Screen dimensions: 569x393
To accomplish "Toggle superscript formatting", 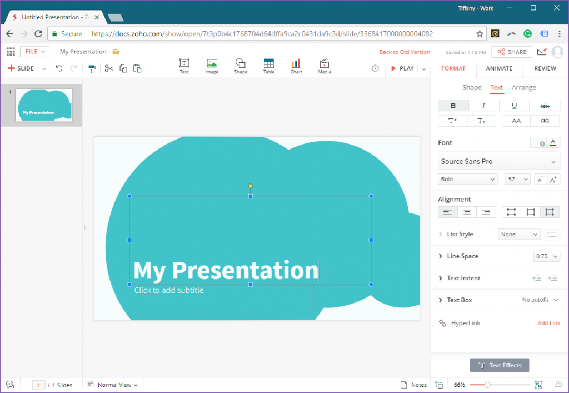I will [x=452, y=120].
